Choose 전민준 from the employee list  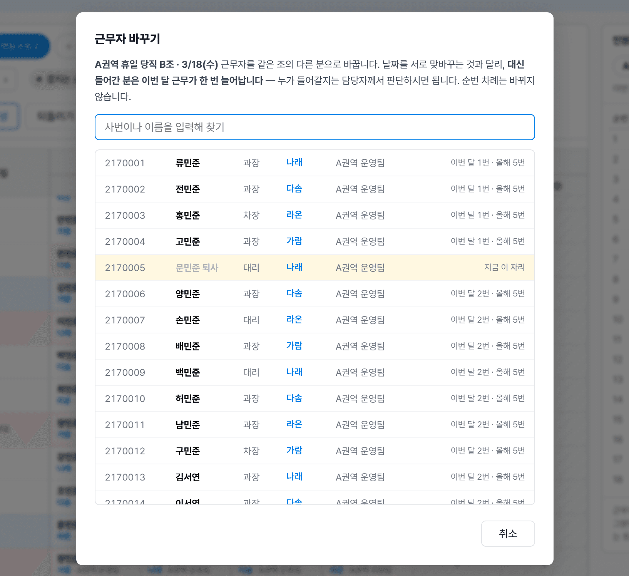315,189
